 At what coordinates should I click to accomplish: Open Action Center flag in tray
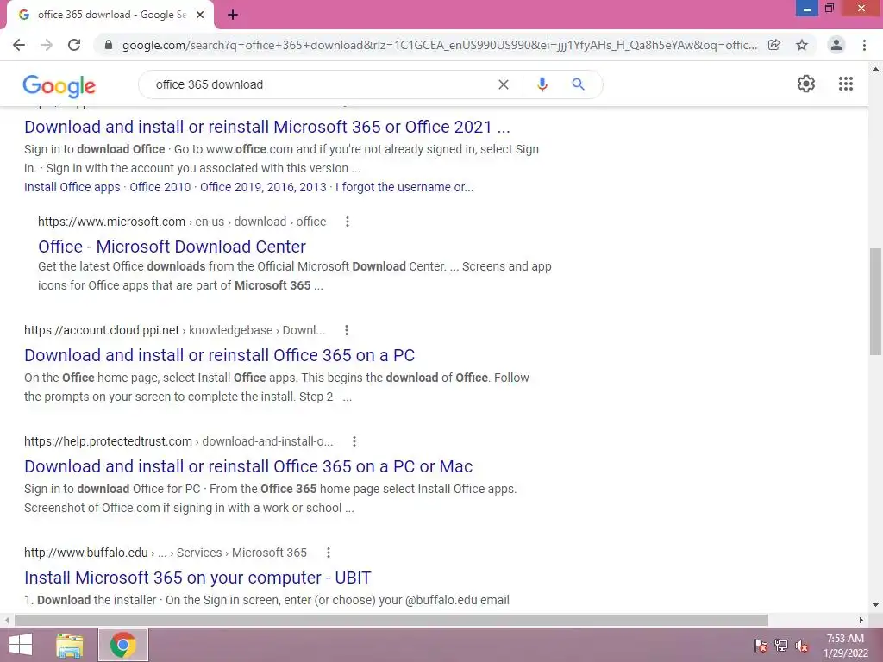click(761, 645)
